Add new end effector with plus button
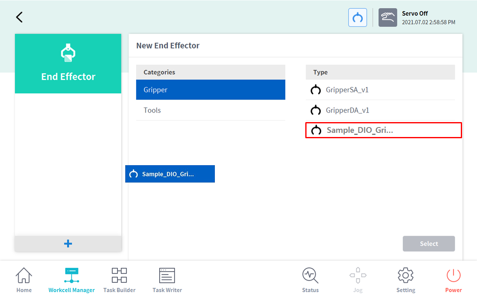The height and width of the screenshot is (298, 477). coord(68,244)
